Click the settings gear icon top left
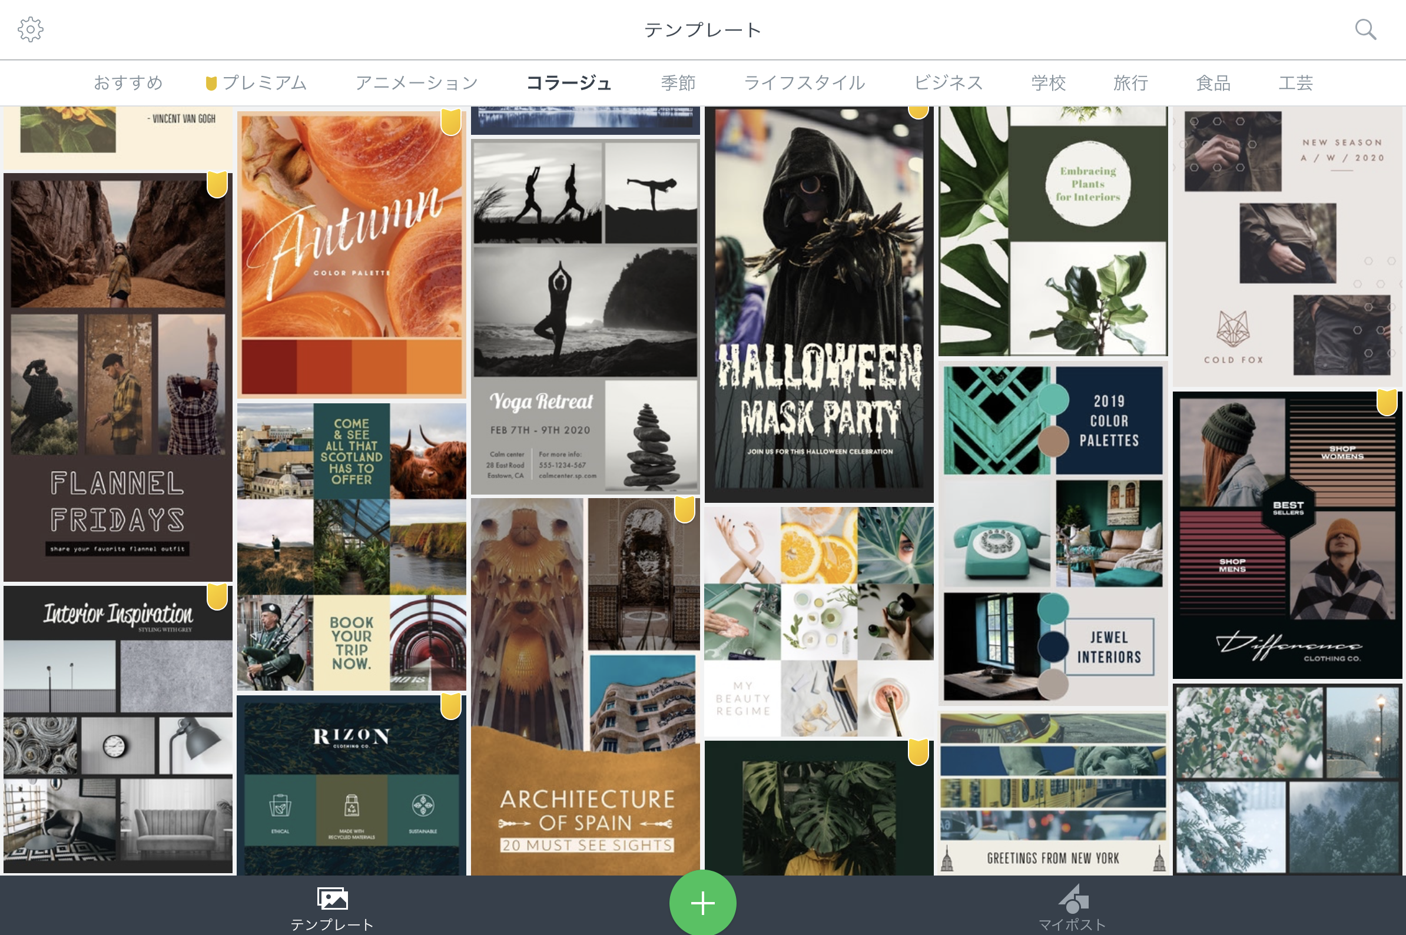The image size is (1406, 935). pyautogui.click(x=30, y=29)
